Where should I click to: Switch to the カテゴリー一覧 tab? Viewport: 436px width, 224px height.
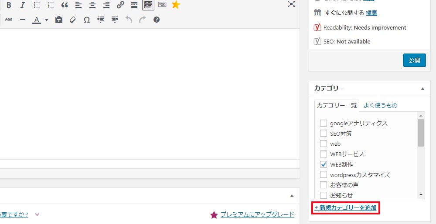[x=337, y=105]
